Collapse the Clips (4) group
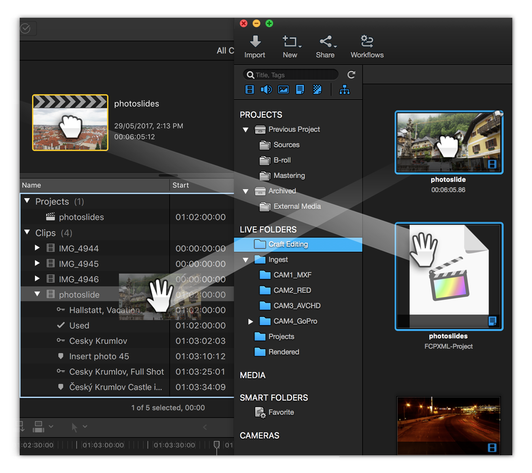The image size is (532, 473). [27, 233]
